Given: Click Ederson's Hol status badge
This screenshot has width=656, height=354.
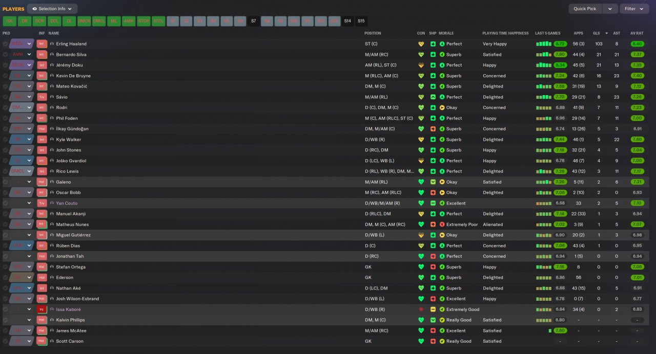Looking at the screenshot, I should click(42, 278).
